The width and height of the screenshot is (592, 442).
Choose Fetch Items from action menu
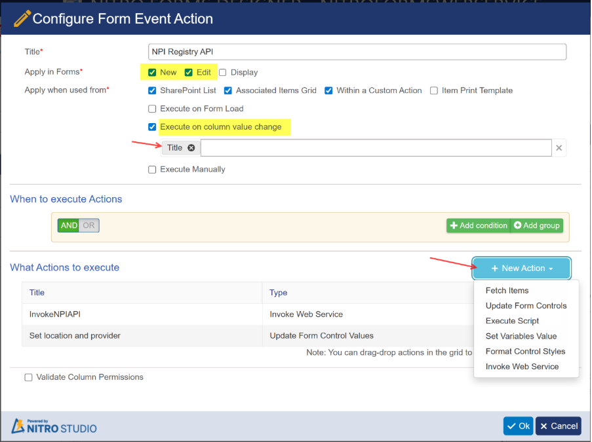507,291
